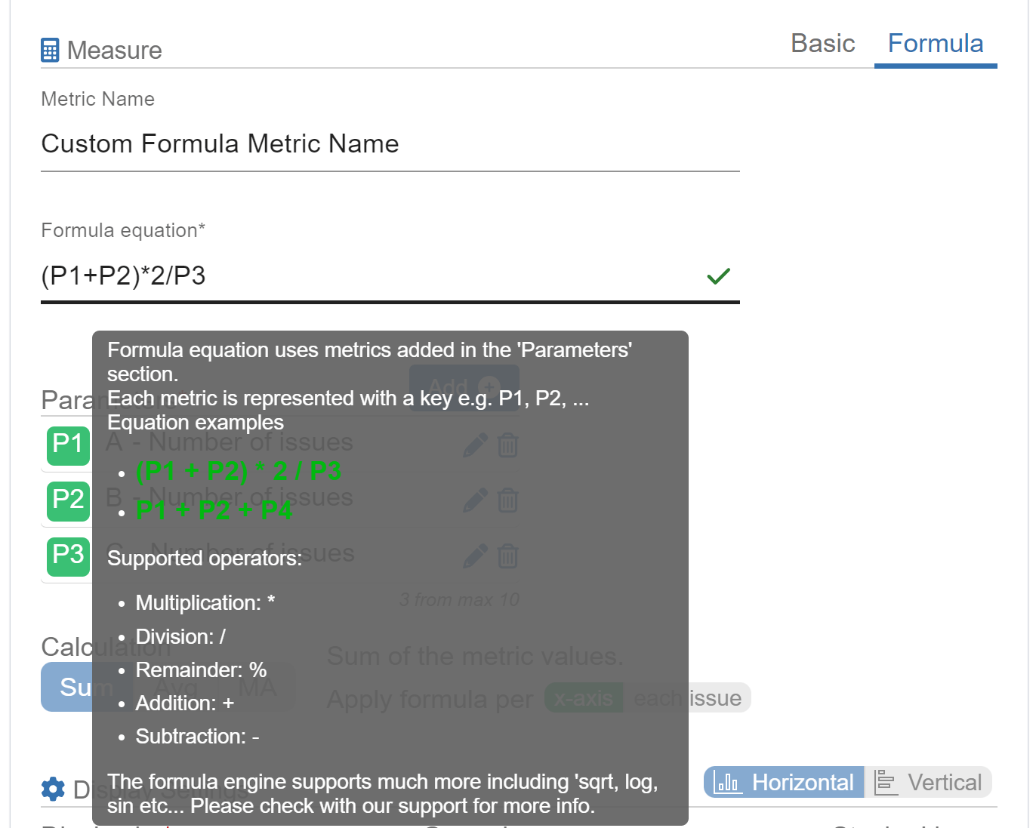Click the Add parameter button
1036x828 pixels.
[464, 387]
